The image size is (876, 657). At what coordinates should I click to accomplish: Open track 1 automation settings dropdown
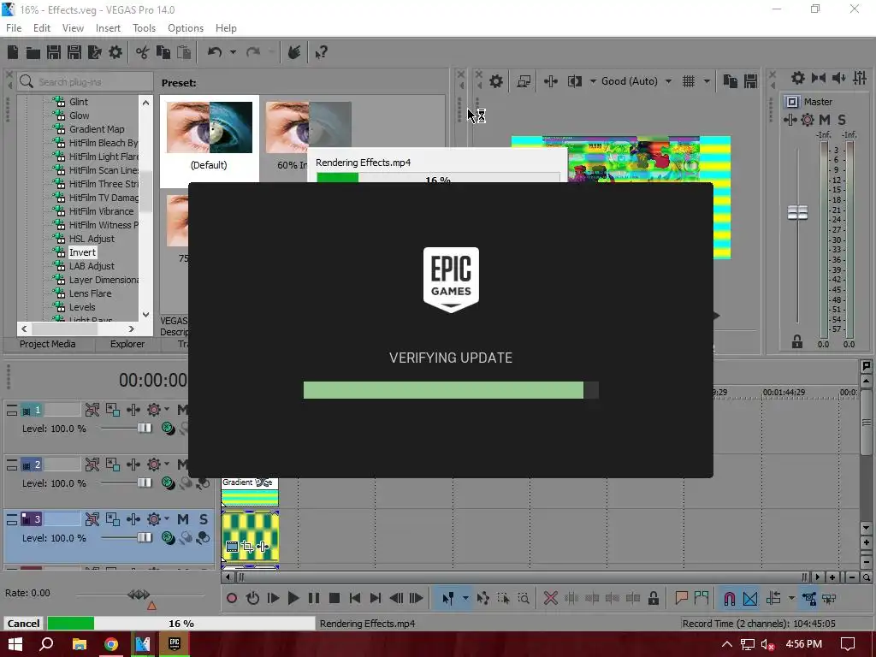(167, 410)
